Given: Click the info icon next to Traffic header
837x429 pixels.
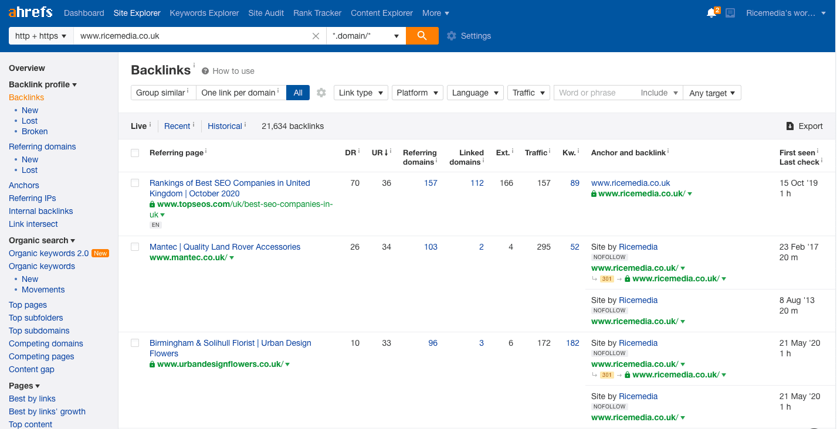Looking at the screenshot, I should (x=550, y=151).
